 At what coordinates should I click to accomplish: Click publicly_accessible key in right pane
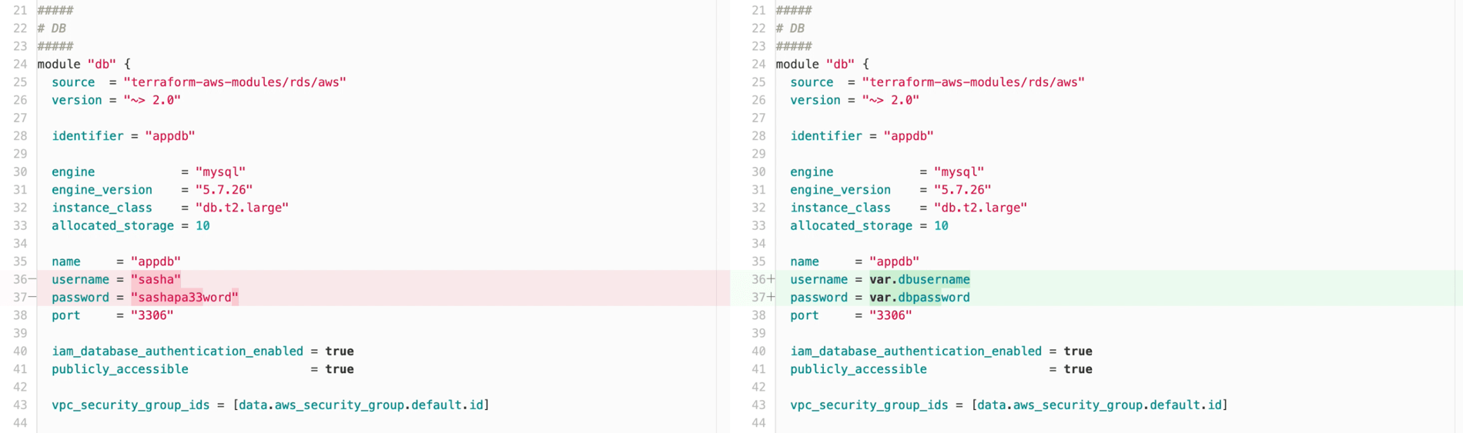859,369
